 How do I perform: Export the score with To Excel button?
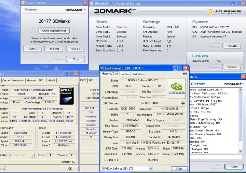[x=54, y=49]
